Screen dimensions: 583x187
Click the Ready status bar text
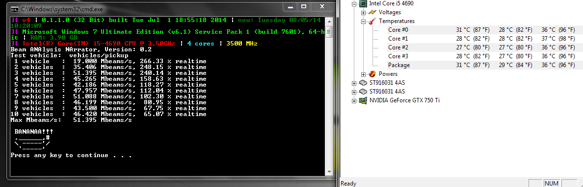pos(348,183)
